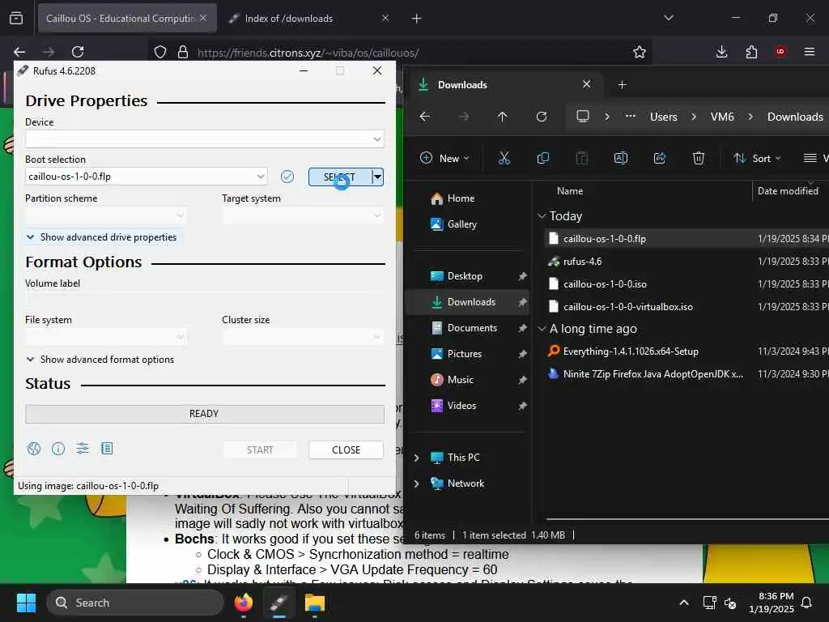Click the CLOSE button in Rufus

(346, 449)
